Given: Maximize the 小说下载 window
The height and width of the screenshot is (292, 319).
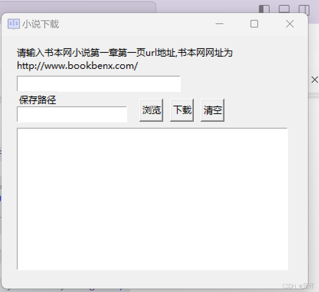Looking at the screenshot, I should [254, 24].
